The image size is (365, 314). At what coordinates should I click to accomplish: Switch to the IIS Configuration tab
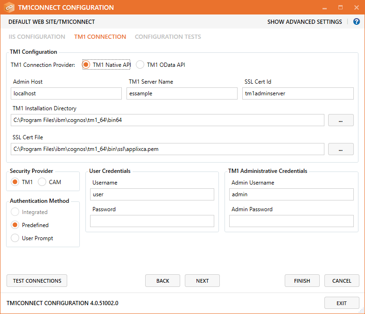point(37,37)
